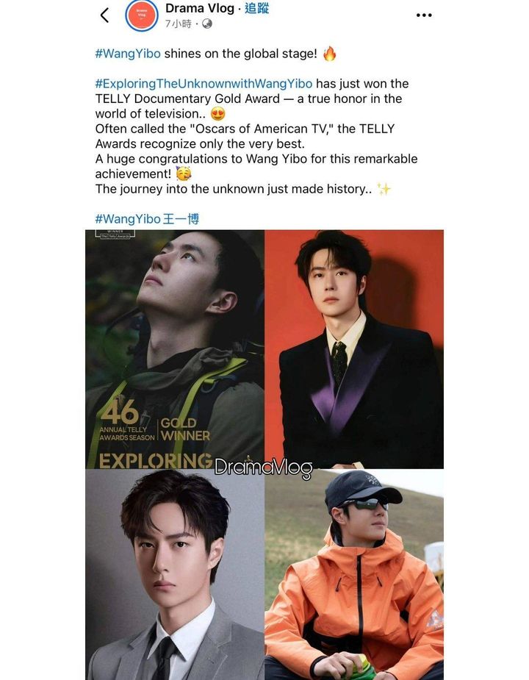Viewport: 529px width, 680px height.
Task: Open the red background suit portrait
Action: [x=354, y=349]
